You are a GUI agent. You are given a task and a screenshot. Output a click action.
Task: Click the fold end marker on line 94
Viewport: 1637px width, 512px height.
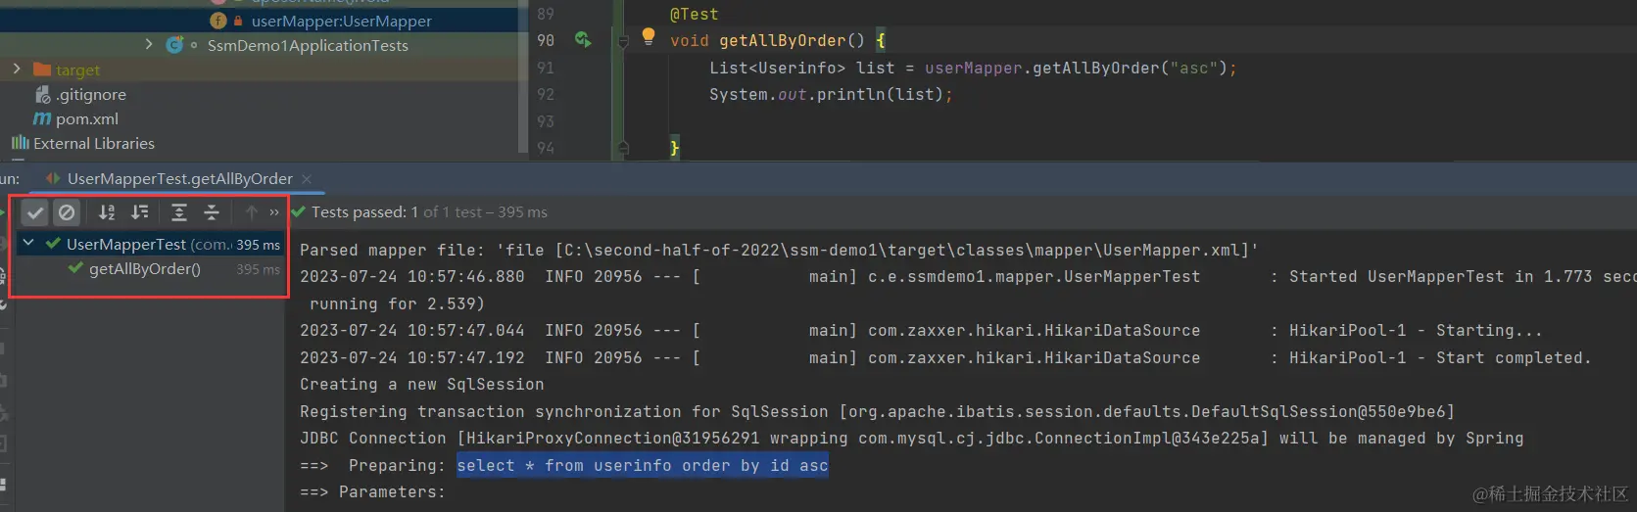coord(623,148)
